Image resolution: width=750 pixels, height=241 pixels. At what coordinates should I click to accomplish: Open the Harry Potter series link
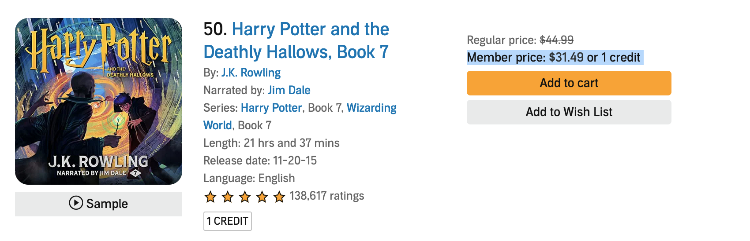click(271, 108)
